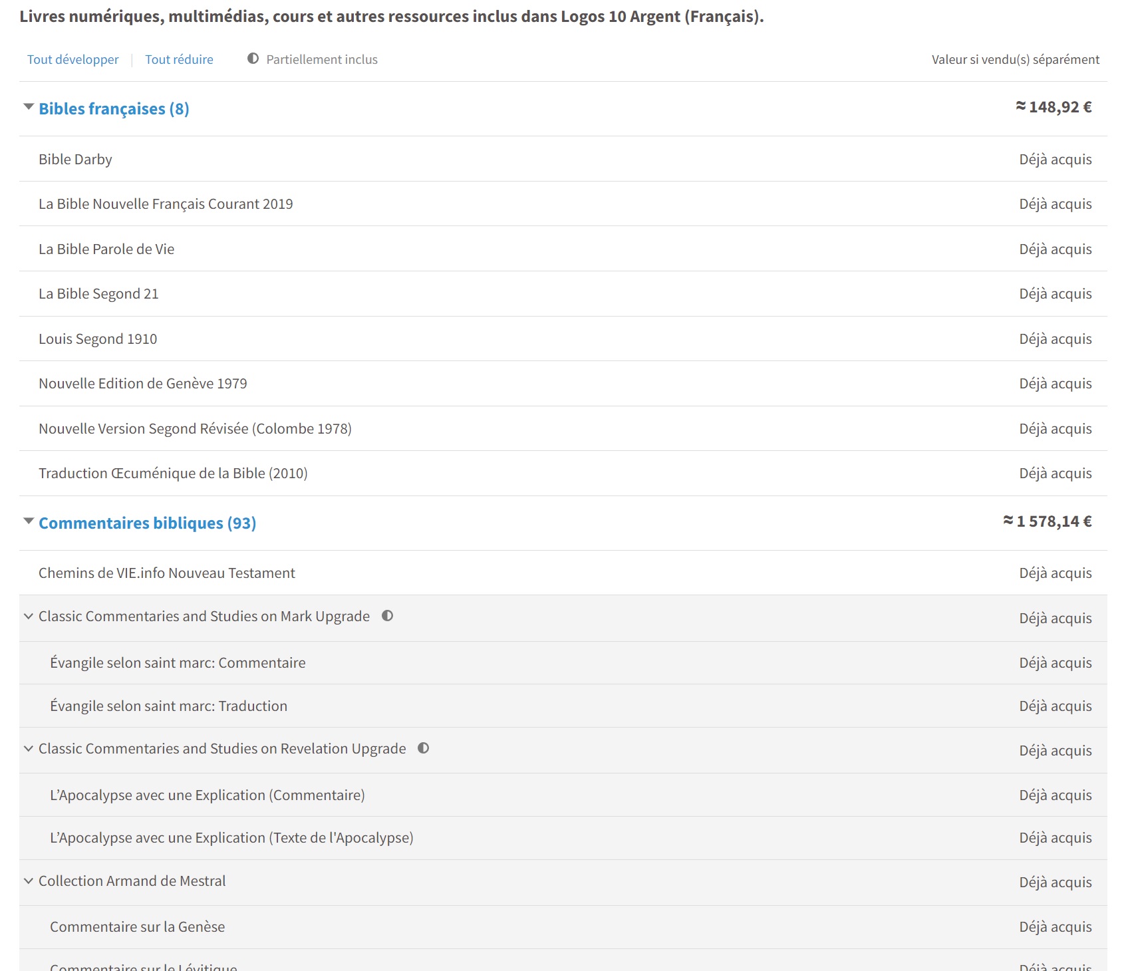Image resolution: width=1130 pixels, height=971 pixels.
Task: Open Commentaires bibliques (93) heading
Action: 148,523
